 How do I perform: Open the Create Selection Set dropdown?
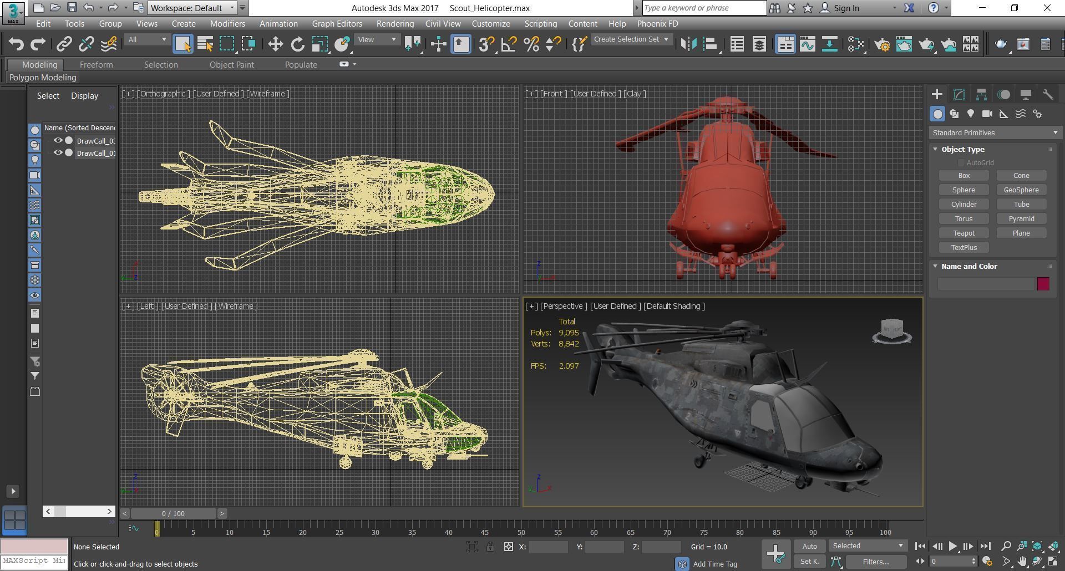[x=632, y=39]
